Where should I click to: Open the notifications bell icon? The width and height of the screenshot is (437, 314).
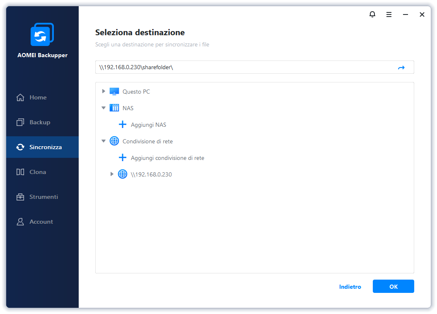(x=372, y=14)
